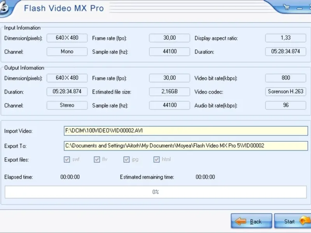
Task: Click audio bit rate value 96
Action: pos(286,105)
